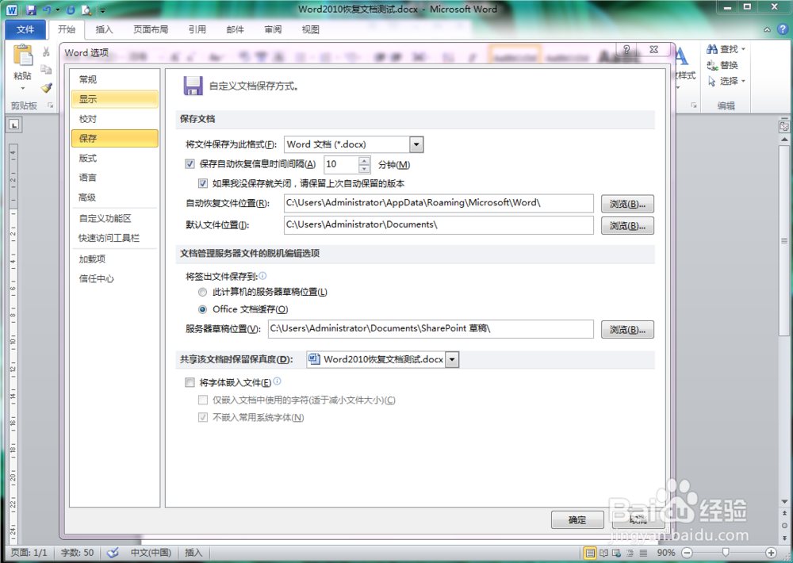Browse for server drafts location
The height and width of the screenshot is (563, 793).
[627, 329]
